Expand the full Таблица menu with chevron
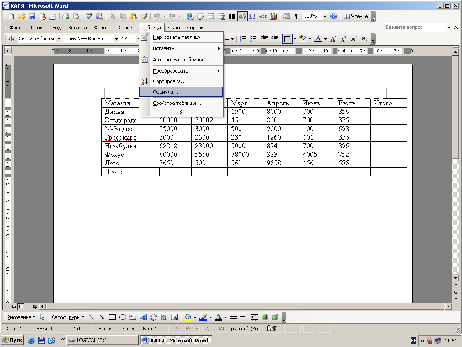This screenshot has height=347, width=462. pos(180,112)
